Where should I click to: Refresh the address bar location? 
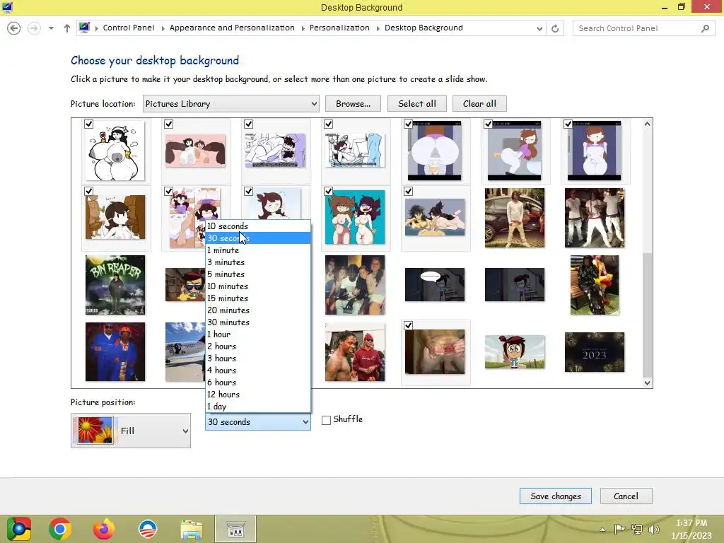(x=555, y=28)
